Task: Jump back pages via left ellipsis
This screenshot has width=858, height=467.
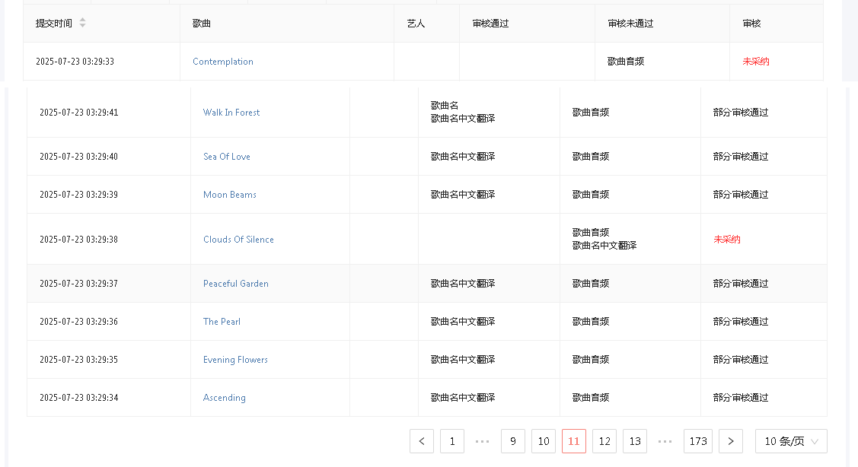Action: point(482,441)
